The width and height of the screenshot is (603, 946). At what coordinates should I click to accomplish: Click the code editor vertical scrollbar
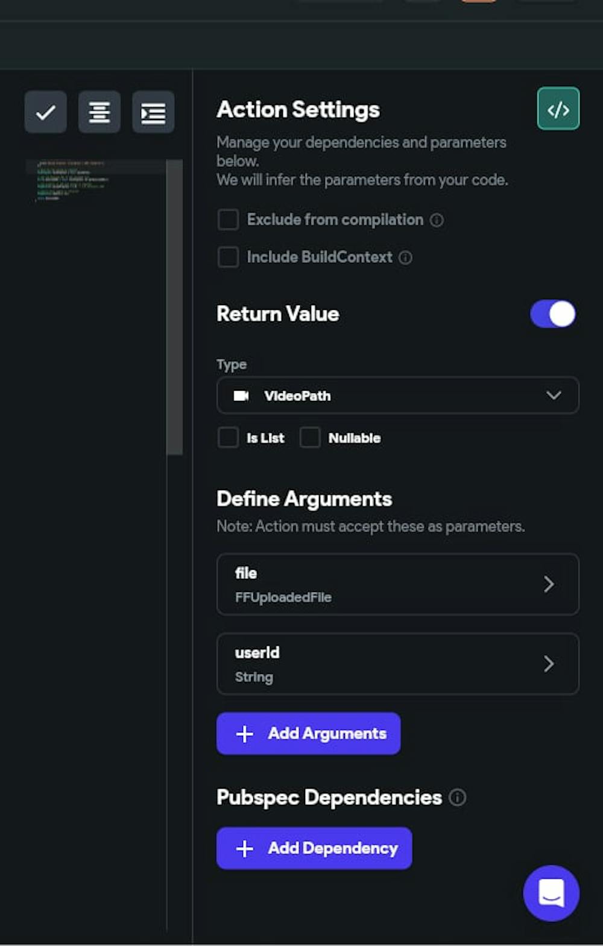174,306
